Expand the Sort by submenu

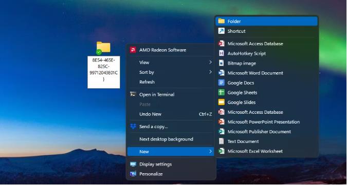171,72
